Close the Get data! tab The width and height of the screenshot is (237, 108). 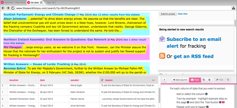[42, 3]
